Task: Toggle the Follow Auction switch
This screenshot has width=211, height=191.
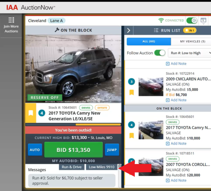Action: (x=160, y=53)
